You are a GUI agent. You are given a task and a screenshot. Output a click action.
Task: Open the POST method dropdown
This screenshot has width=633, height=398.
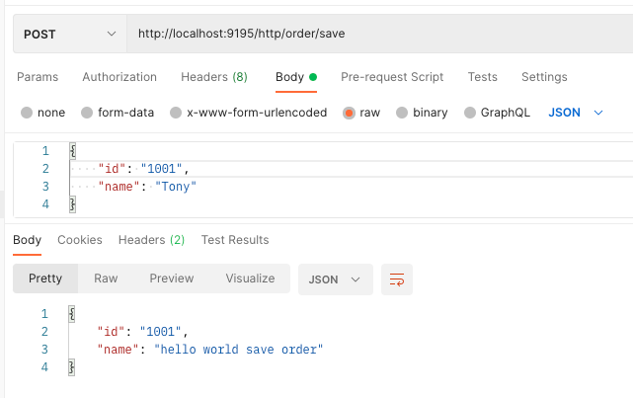tap(69, 34)
